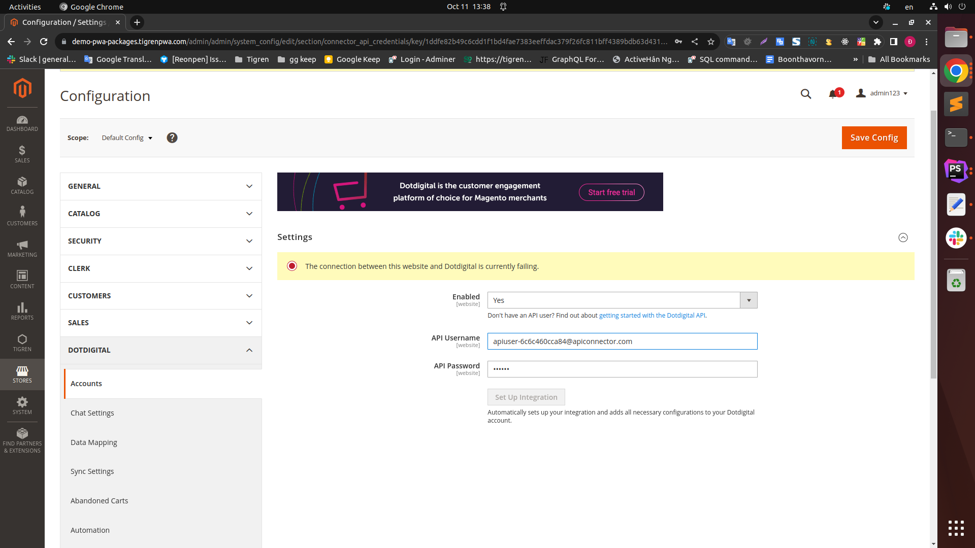
Task: Collapse the DOTDIGITAL config section
Action: click(161, 350)
